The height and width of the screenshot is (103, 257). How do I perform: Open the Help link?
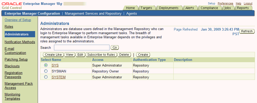(238, 3)
